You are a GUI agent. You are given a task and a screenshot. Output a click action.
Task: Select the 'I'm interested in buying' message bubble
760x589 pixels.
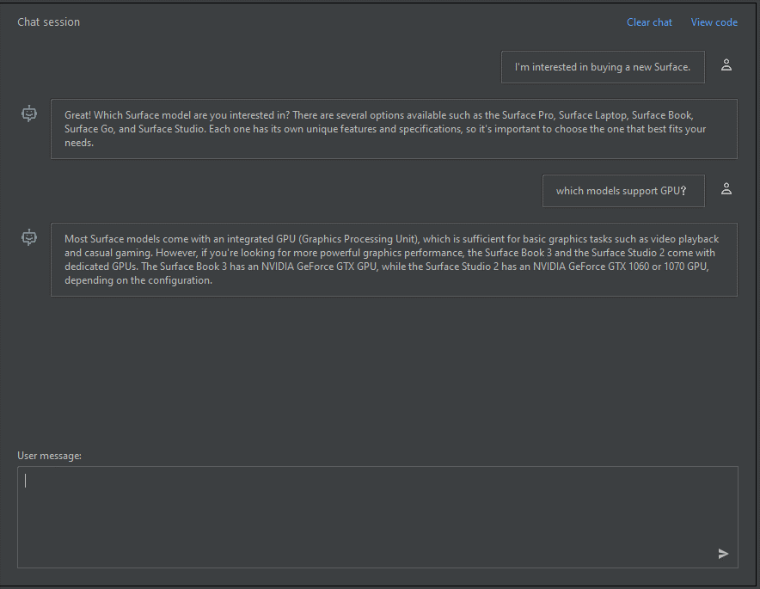point(603,67)
